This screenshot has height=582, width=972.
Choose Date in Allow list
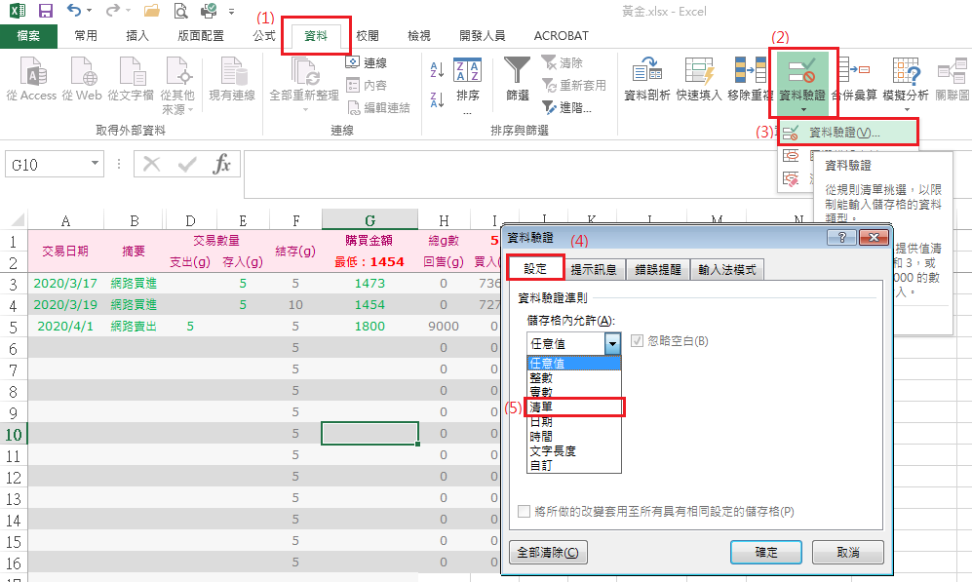click(574, 421)
